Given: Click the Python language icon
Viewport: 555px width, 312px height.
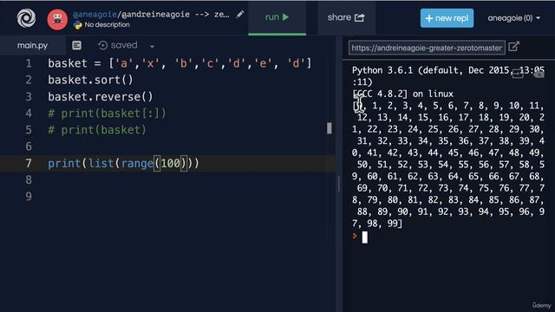Looking at the screenshot, I should 77,25.
